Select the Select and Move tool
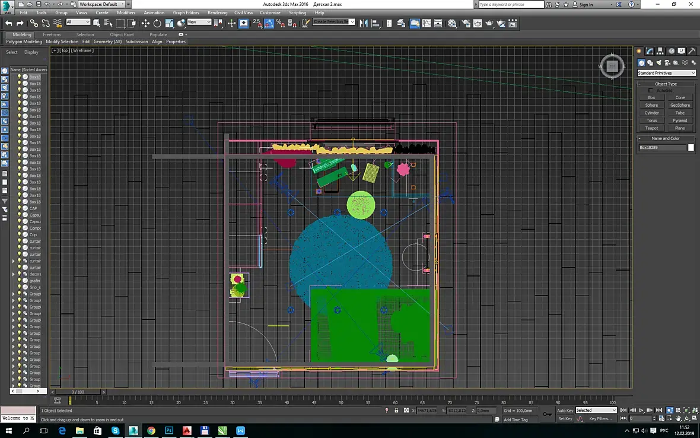This screenshot has height=438, width=700. (145, 23)
